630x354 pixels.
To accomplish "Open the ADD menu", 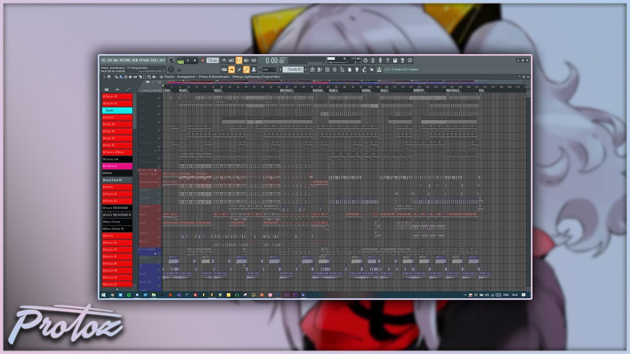I will 116,60.
